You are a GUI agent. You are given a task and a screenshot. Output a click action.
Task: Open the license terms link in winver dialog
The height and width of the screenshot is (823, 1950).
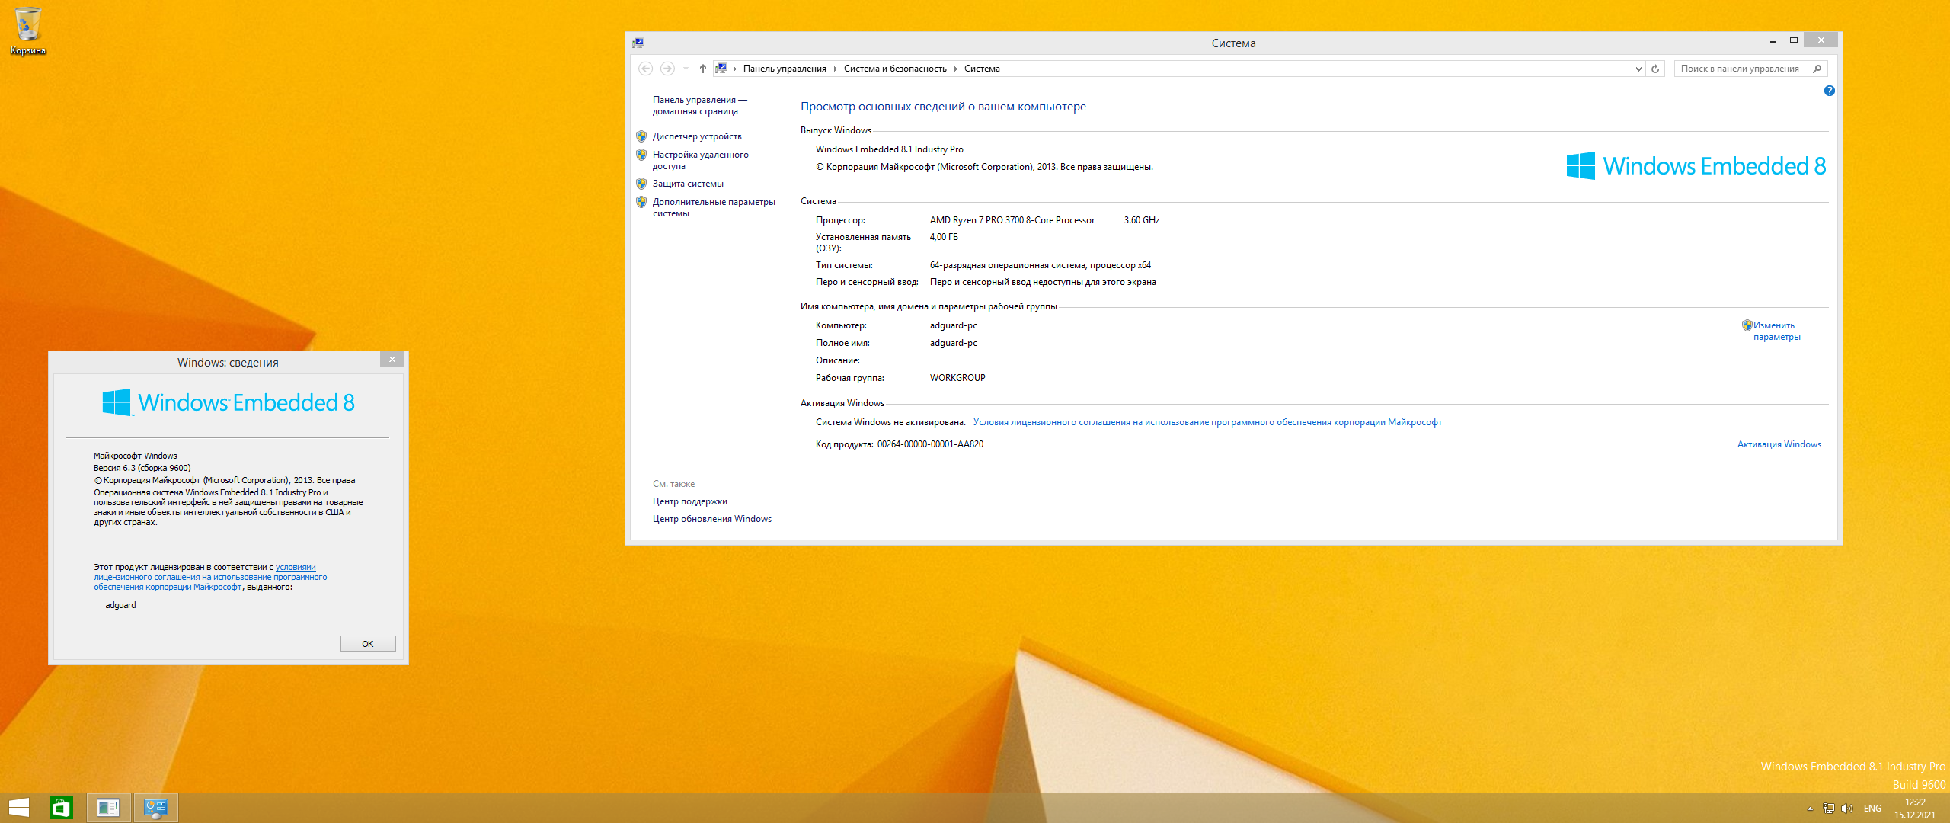click(x=210, y=577)
